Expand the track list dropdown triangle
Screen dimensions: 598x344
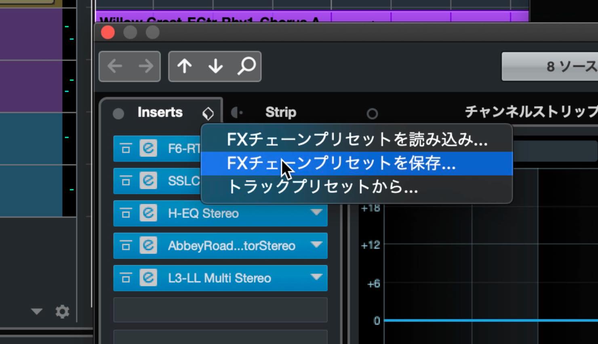pos(37,312)
